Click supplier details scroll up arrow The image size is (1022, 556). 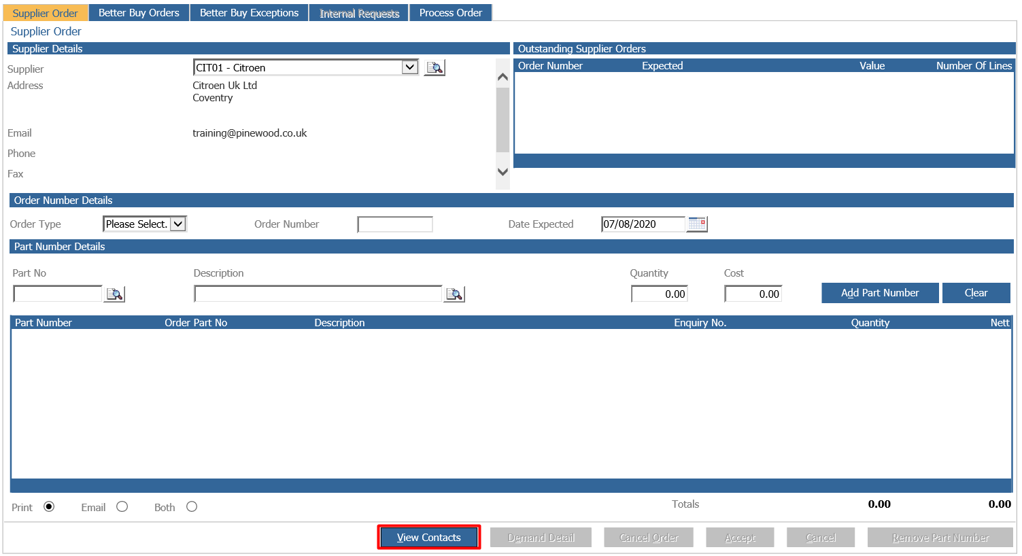pyautogui.click(x=503, y=77)
